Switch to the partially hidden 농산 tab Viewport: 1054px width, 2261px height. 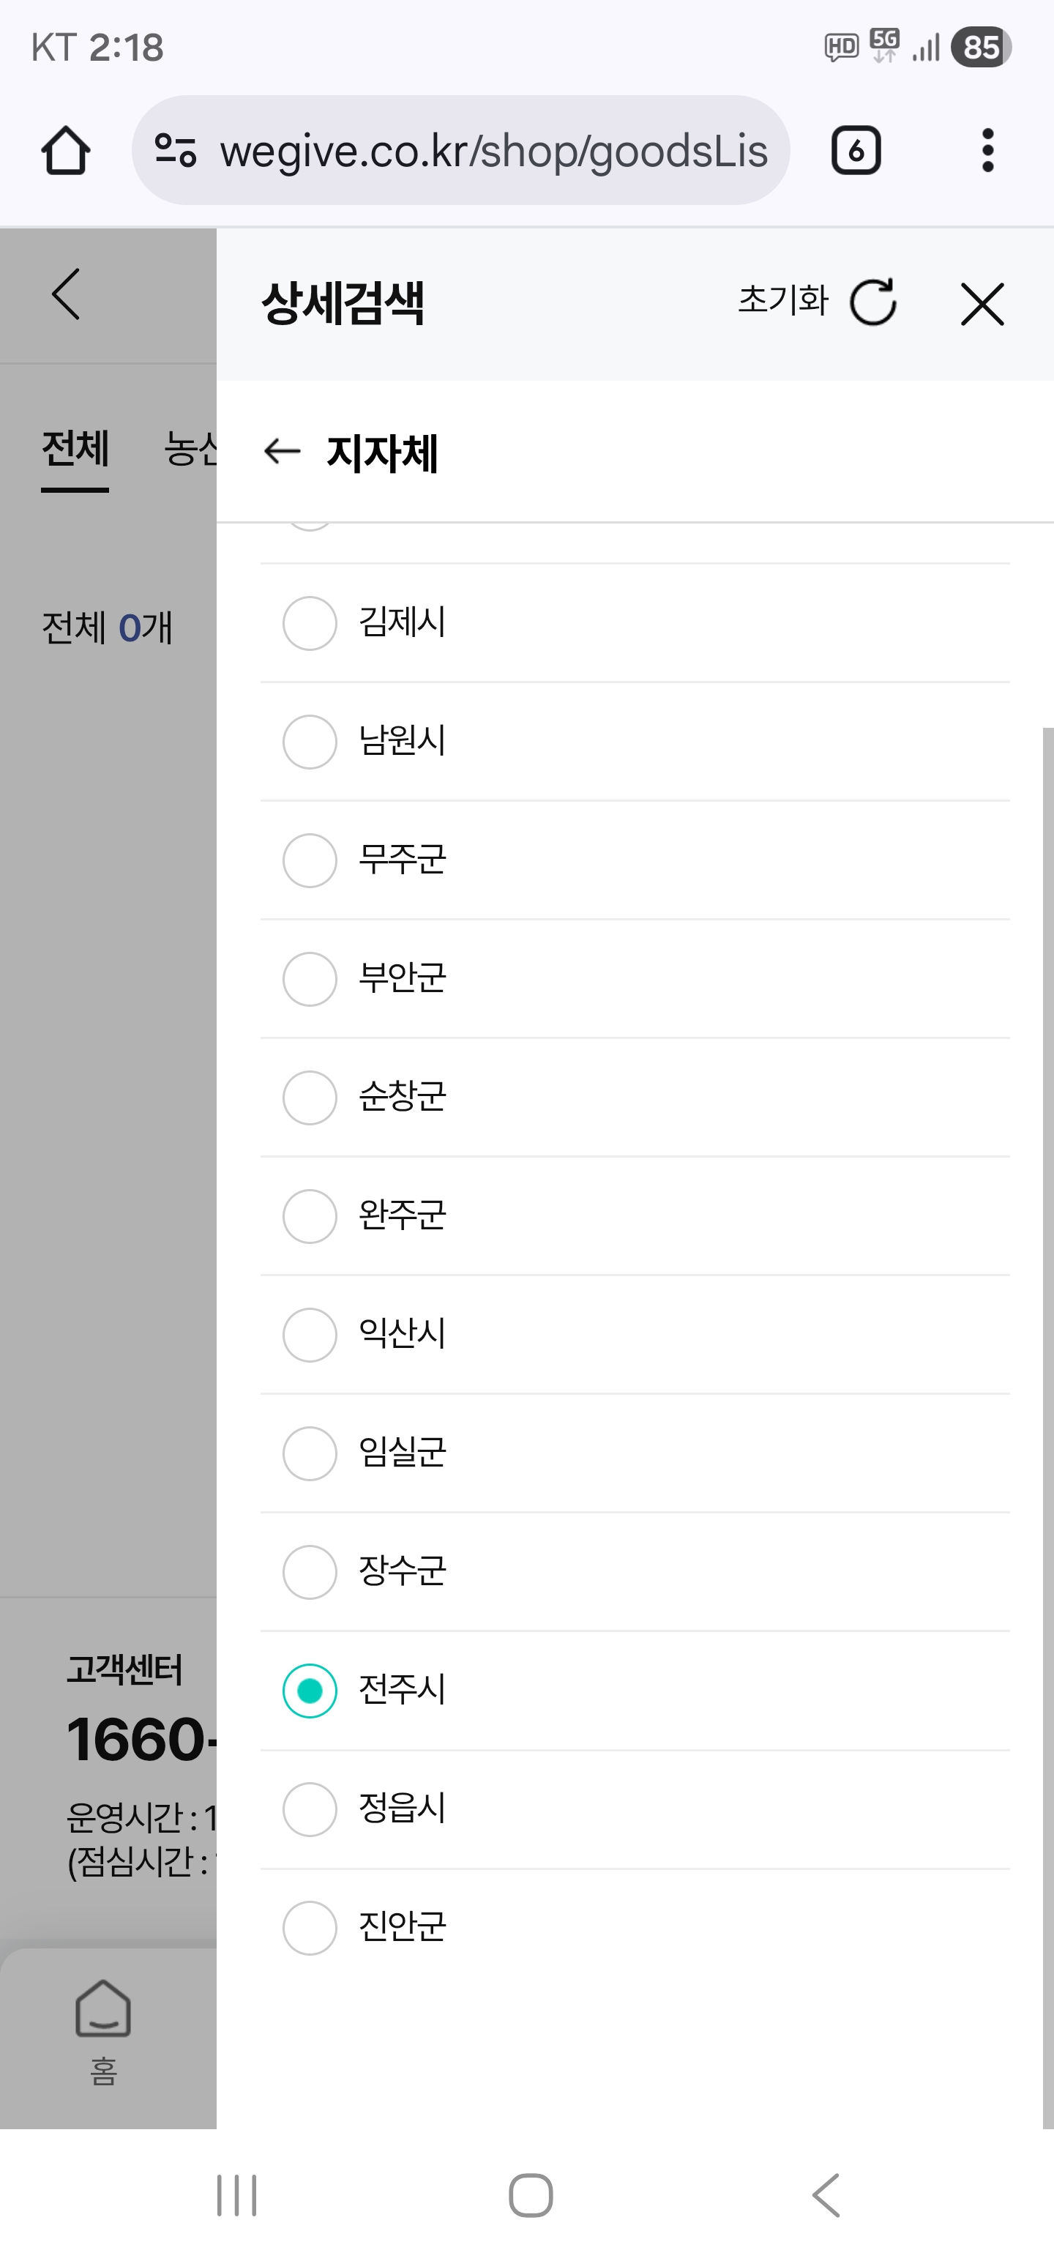190,450
